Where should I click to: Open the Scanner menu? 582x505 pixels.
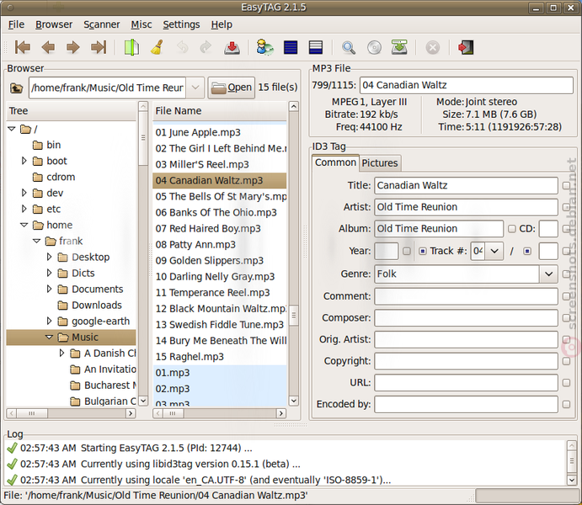[x=101, y=24]
